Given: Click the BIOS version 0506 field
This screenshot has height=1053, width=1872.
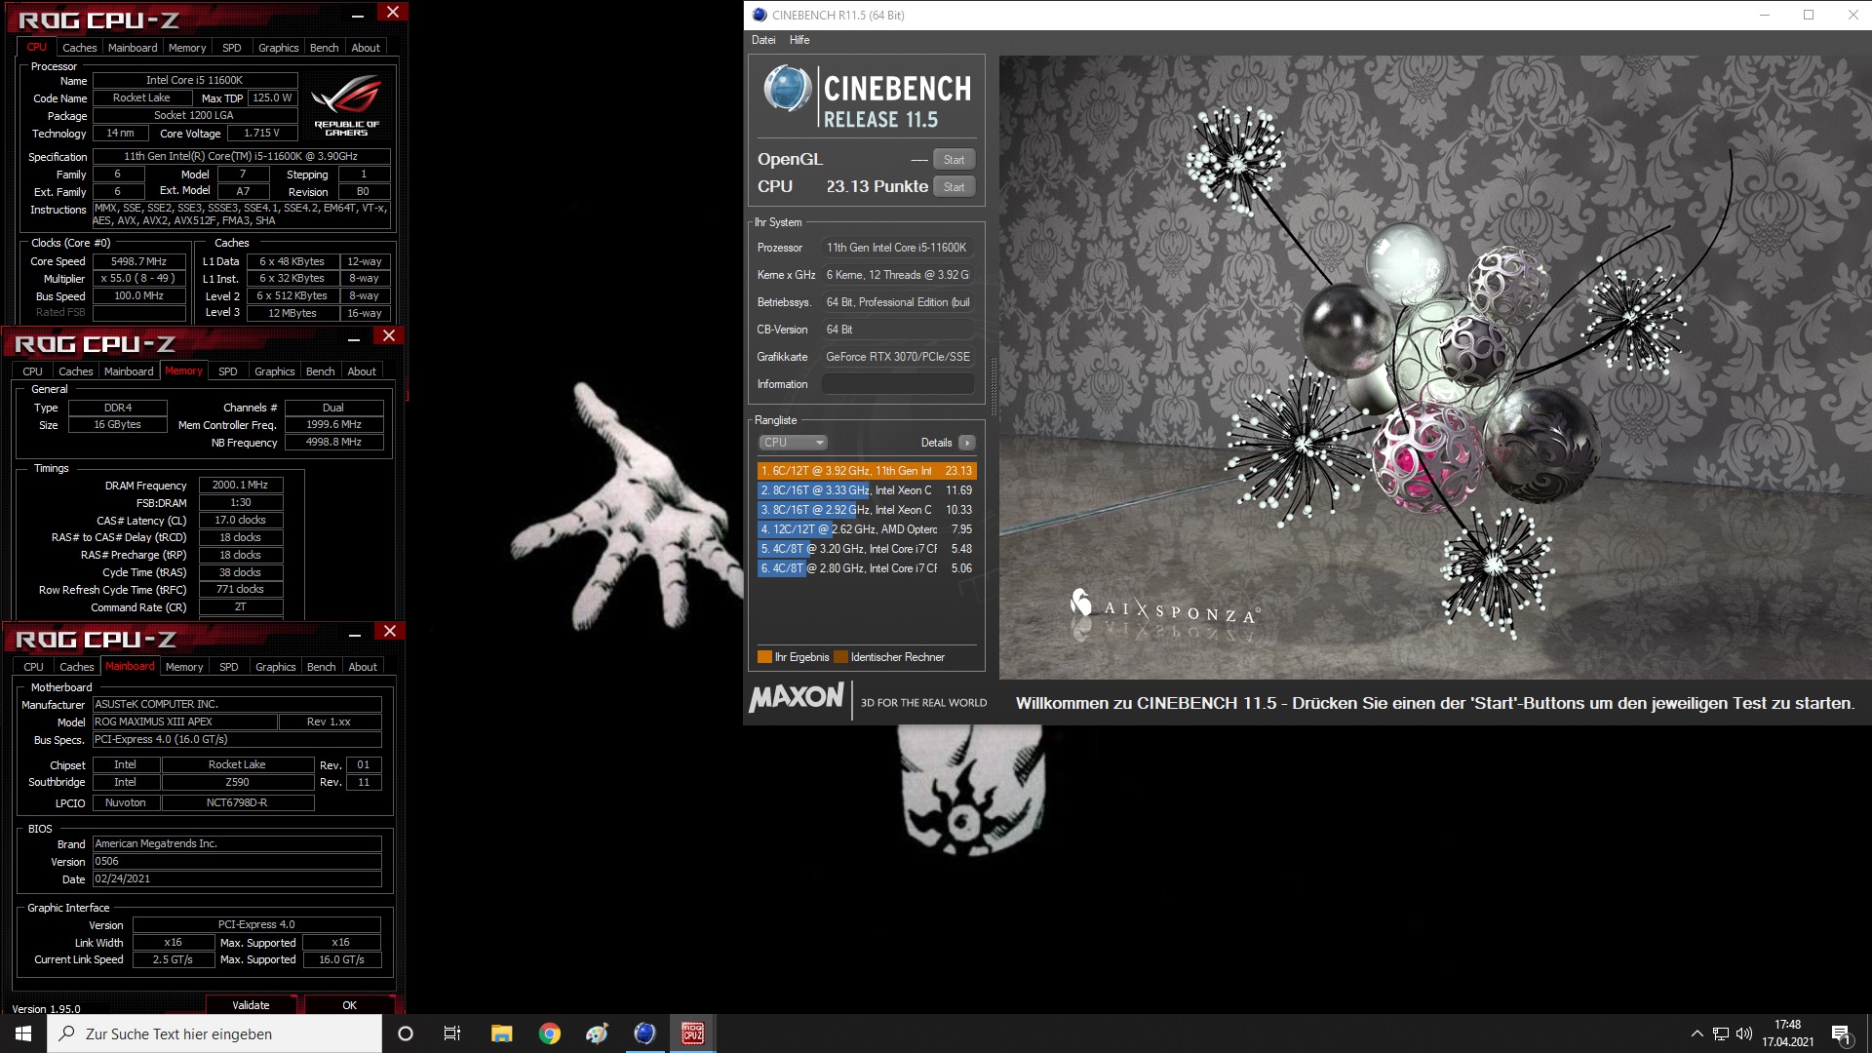Looking at the screenshot, I should point(237,861).
